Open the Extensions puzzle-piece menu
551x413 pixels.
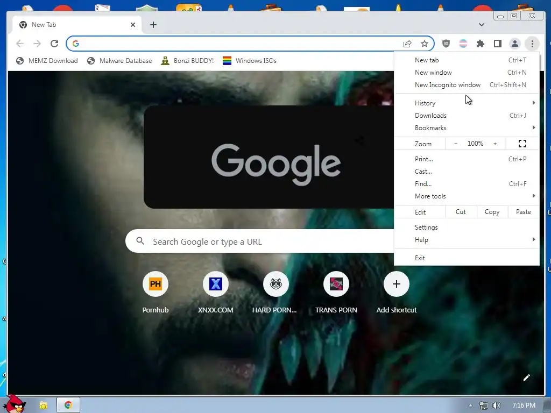click(x=481, y=44)
